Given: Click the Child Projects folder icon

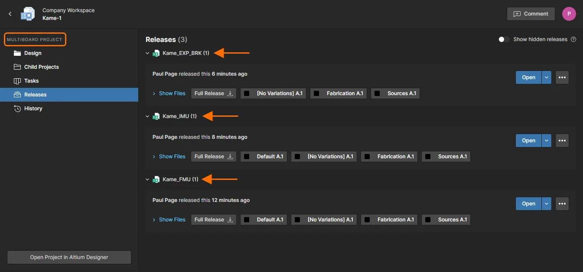Looking at the screenshot, I should [x=17, y=67].
